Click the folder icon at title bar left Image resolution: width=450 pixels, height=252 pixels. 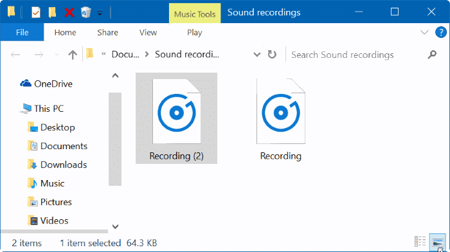(12, 12)
